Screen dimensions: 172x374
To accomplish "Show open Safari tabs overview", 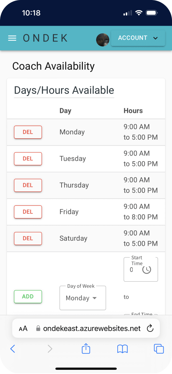I will pyautogui.click(x=159, y=349).
